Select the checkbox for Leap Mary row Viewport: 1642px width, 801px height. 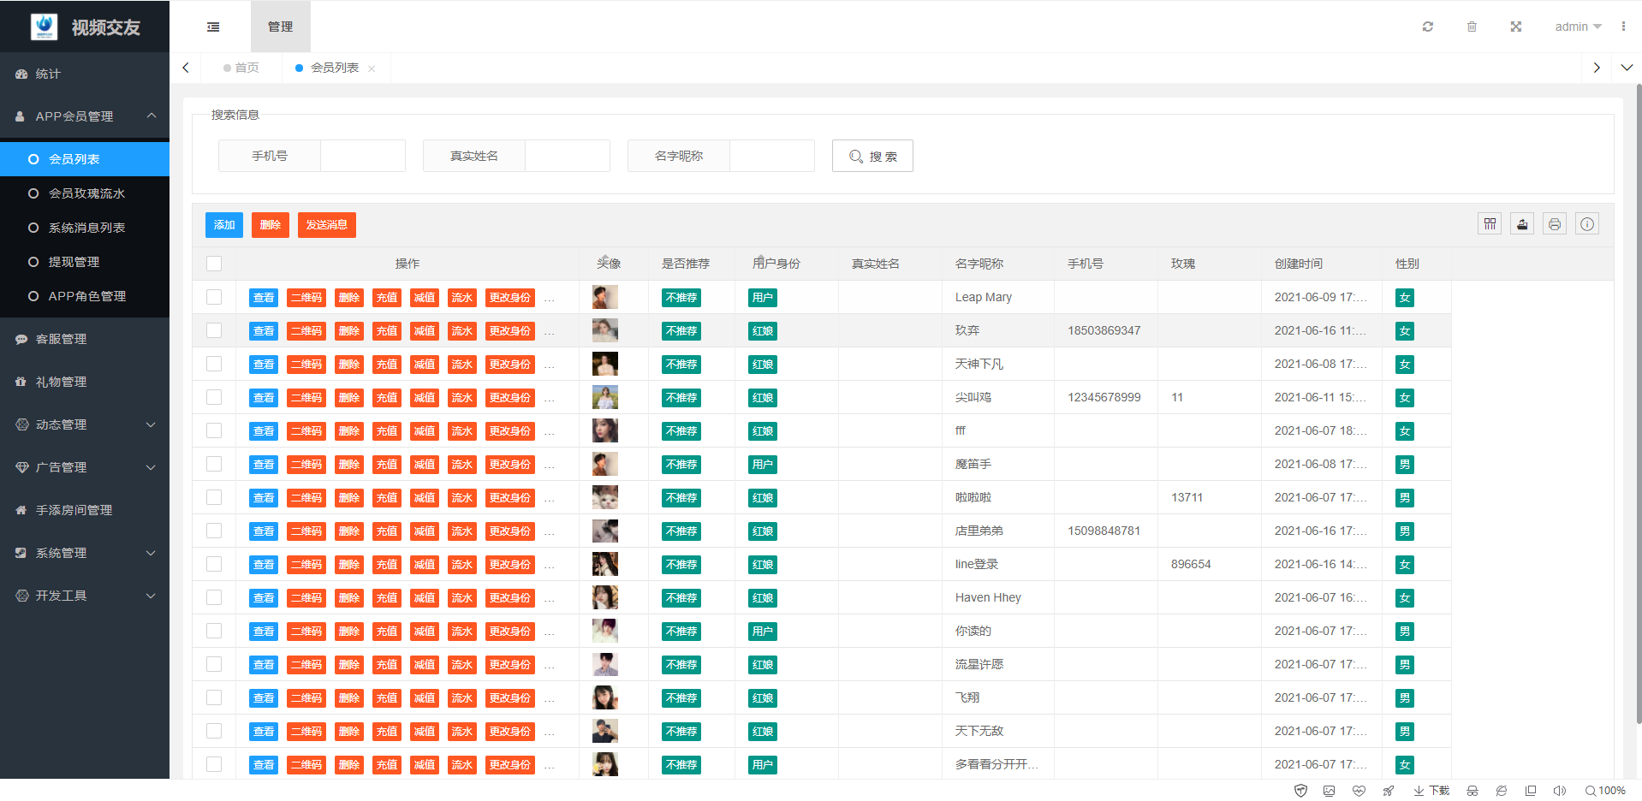coord(214,297)
